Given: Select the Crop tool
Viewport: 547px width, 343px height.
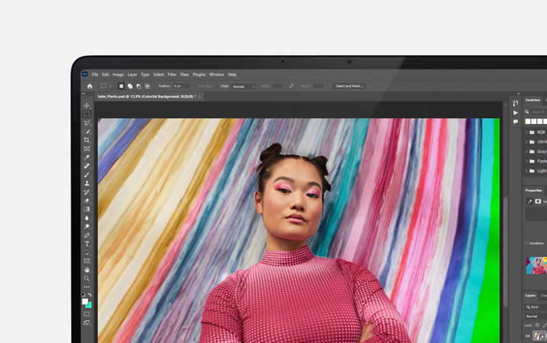Looking at the screenshot, I should 87,140.
